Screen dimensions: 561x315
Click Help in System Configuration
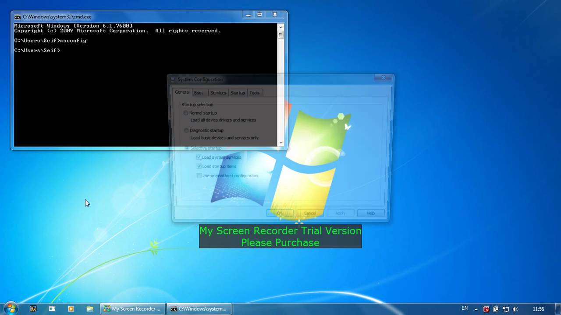pos(371,213)
